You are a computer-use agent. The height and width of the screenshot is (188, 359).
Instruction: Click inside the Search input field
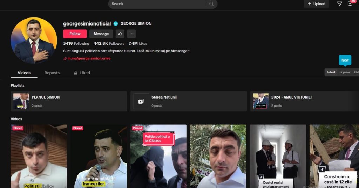(x=158, y=4)
